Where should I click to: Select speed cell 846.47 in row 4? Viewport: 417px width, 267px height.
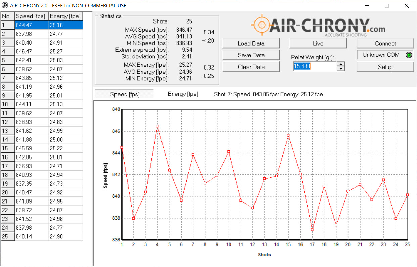pos(32,51)
